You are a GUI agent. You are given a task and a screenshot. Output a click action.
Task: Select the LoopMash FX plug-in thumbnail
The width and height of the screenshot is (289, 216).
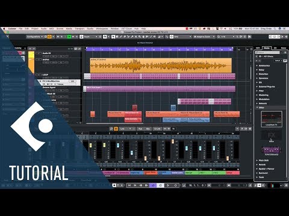272,119
